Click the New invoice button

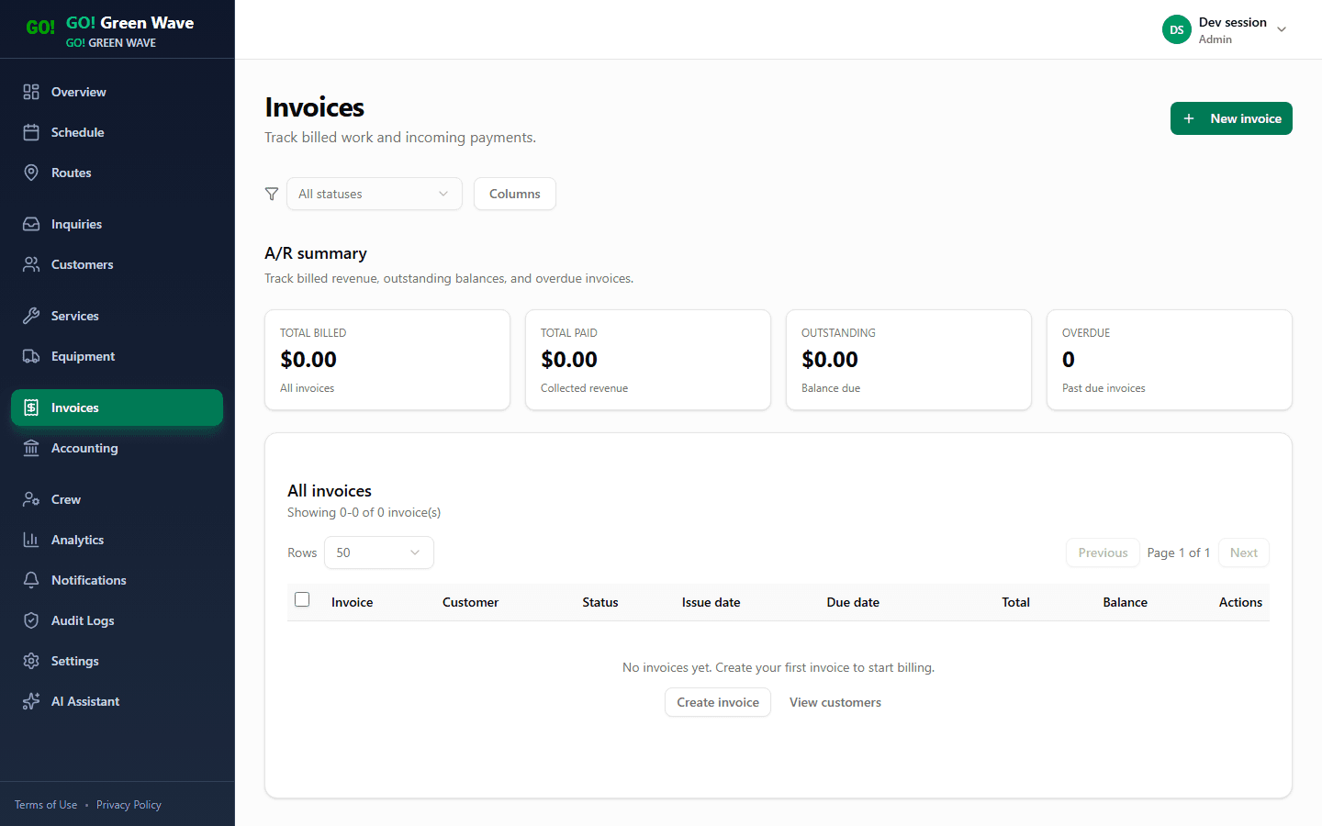(x=1231, y=118)
